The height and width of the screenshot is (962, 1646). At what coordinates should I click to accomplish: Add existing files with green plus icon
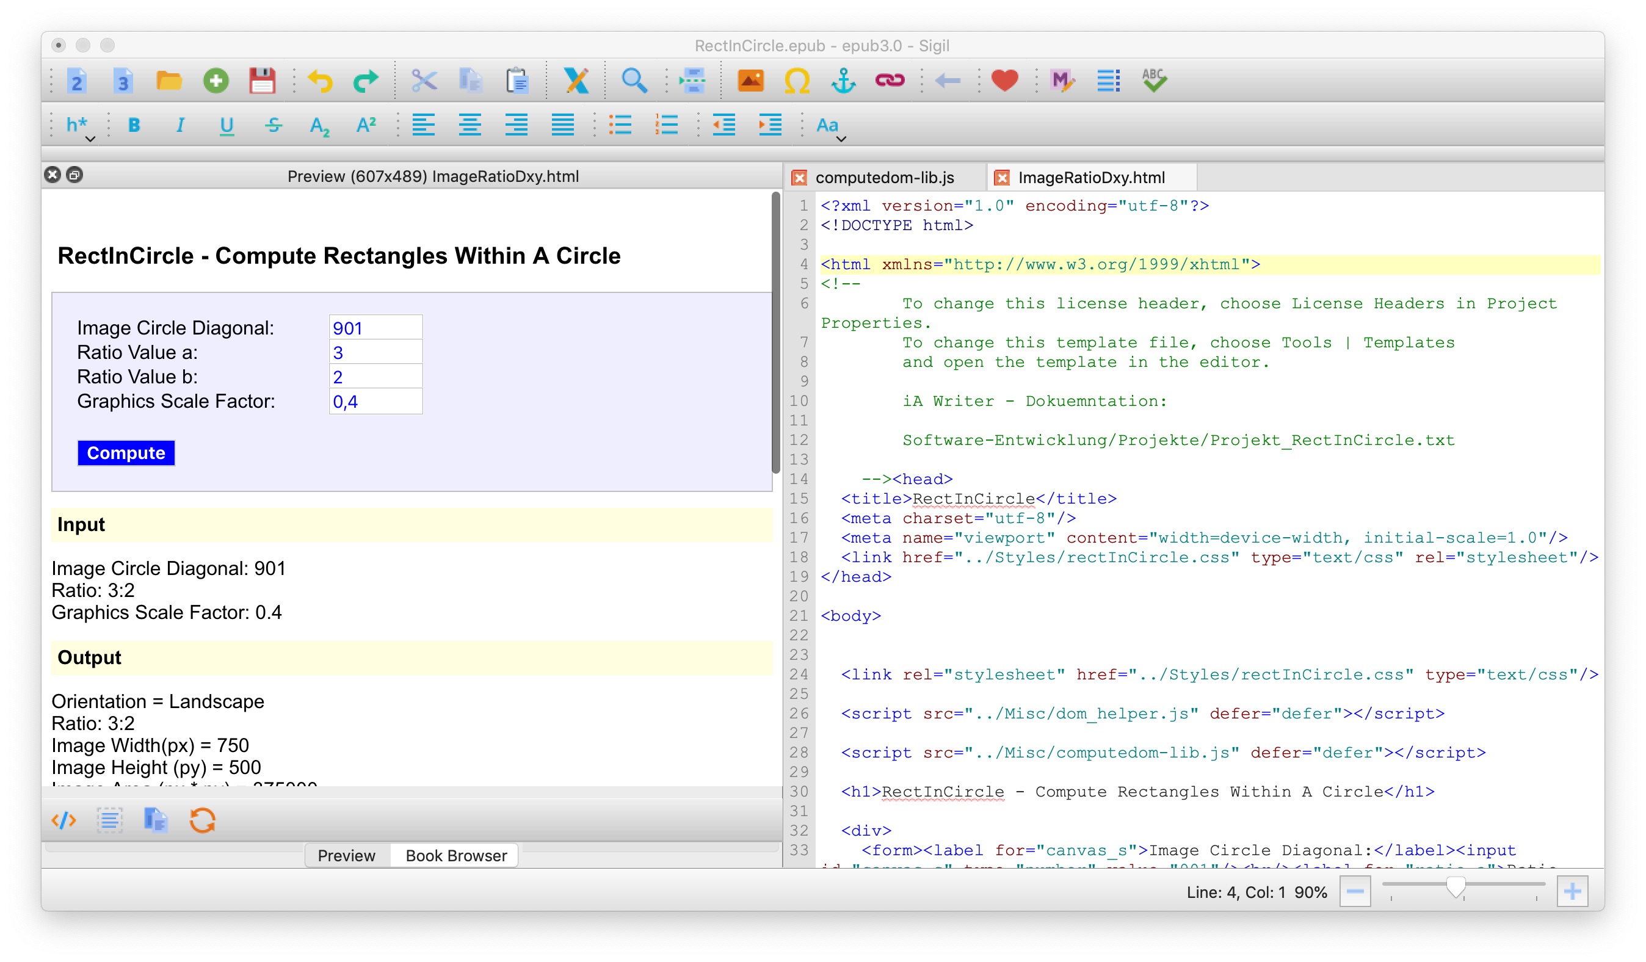216,81
